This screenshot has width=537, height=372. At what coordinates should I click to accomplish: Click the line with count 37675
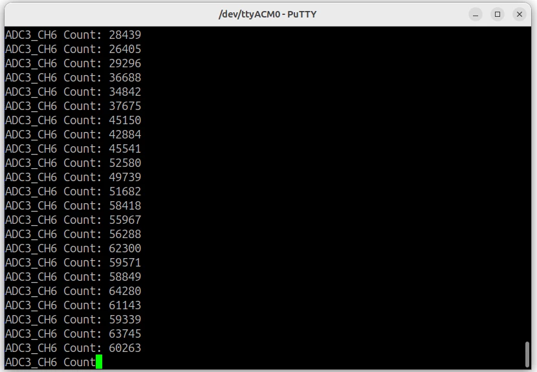point(73,106)
